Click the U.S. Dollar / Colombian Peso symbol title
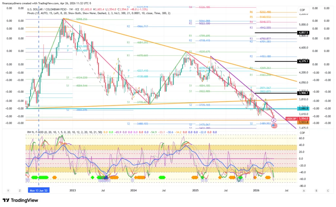 (x=51, y=9)
